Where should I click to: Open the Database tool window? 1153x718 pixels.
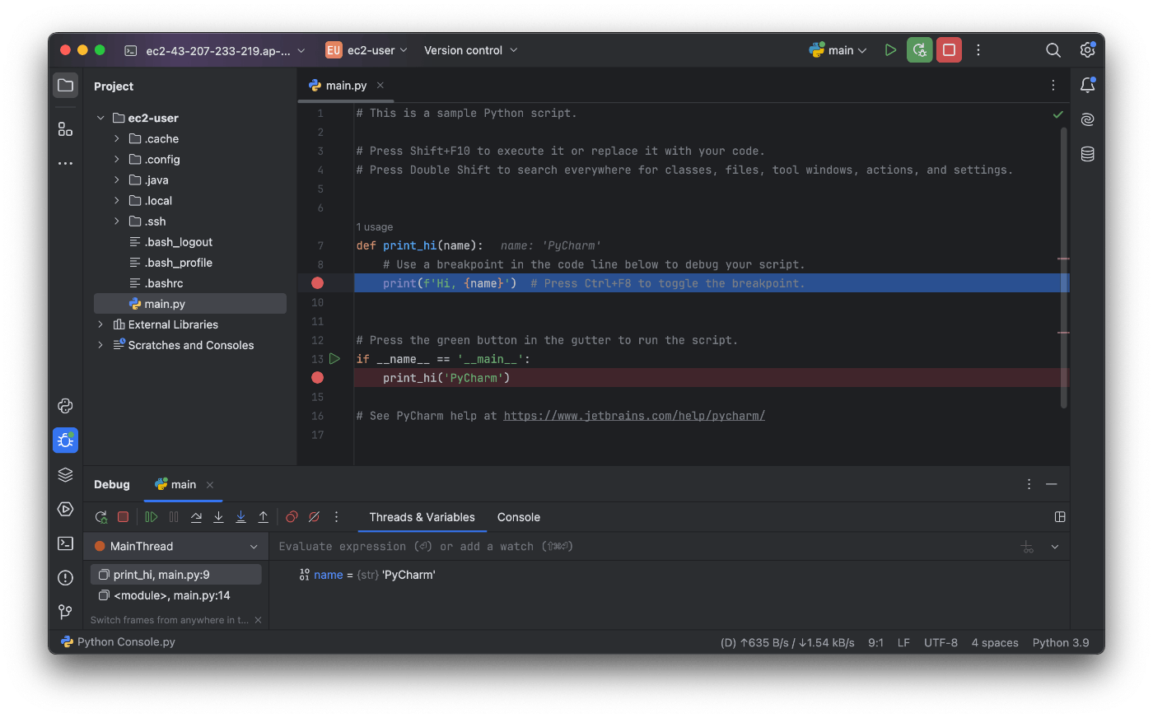pyautogui.click(x=1088, y=154)
